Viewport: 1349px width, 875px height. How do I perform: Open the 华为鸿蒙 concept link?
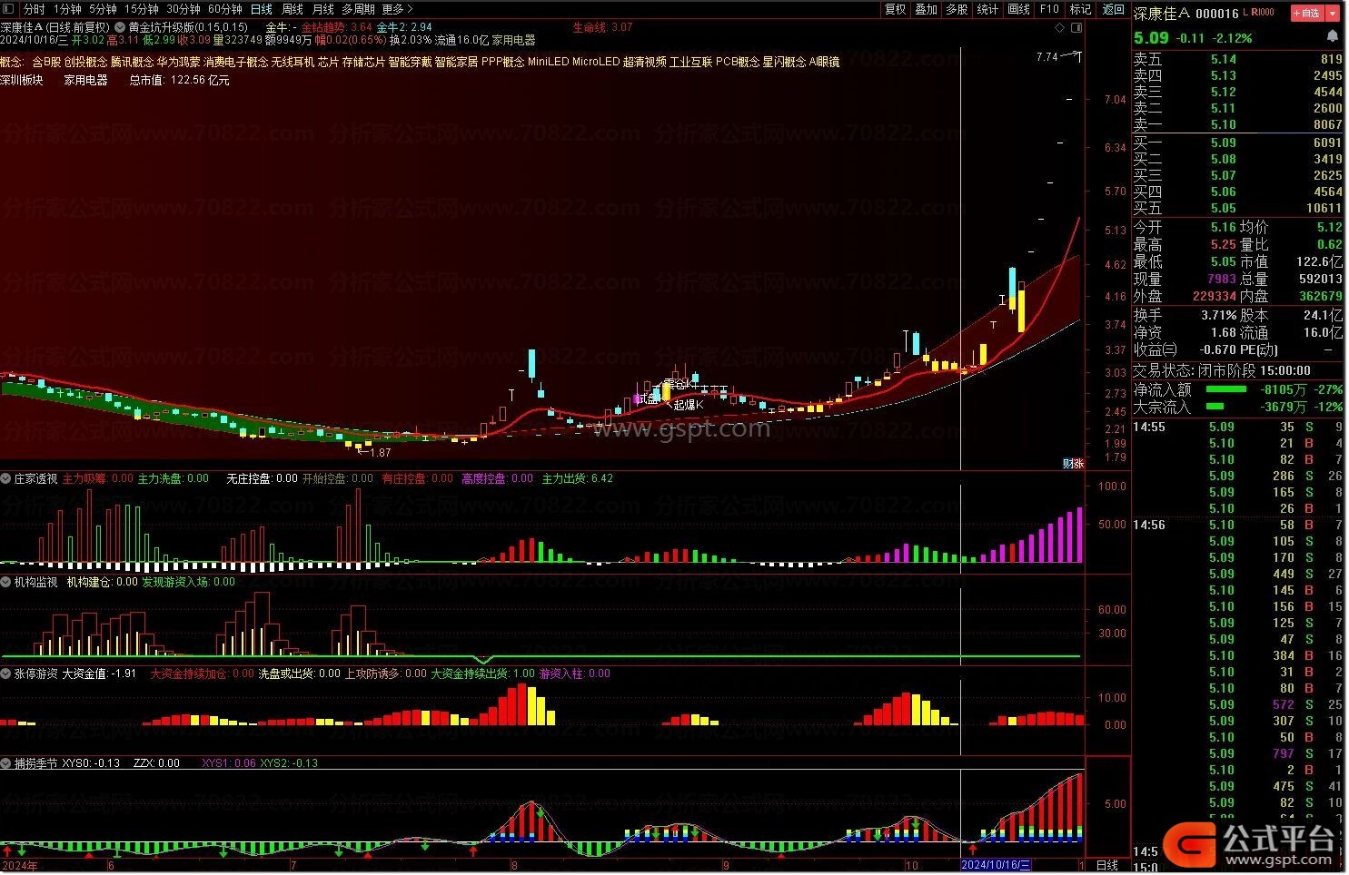179,62
